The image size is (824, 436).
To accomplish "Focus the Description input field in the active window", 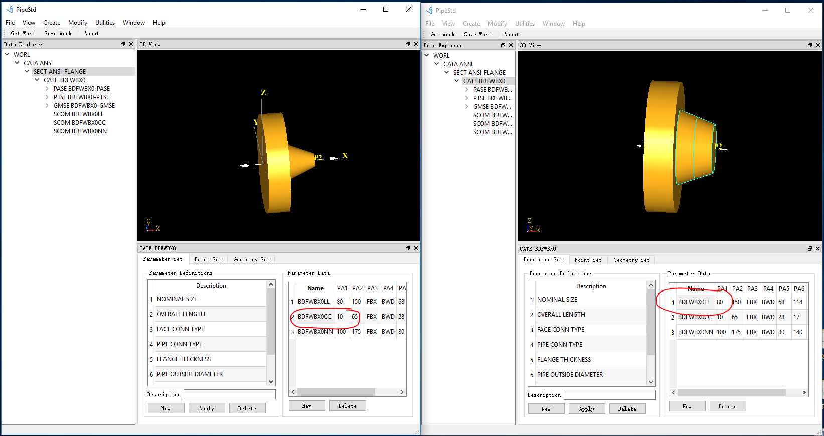I will tap(230, 394).
